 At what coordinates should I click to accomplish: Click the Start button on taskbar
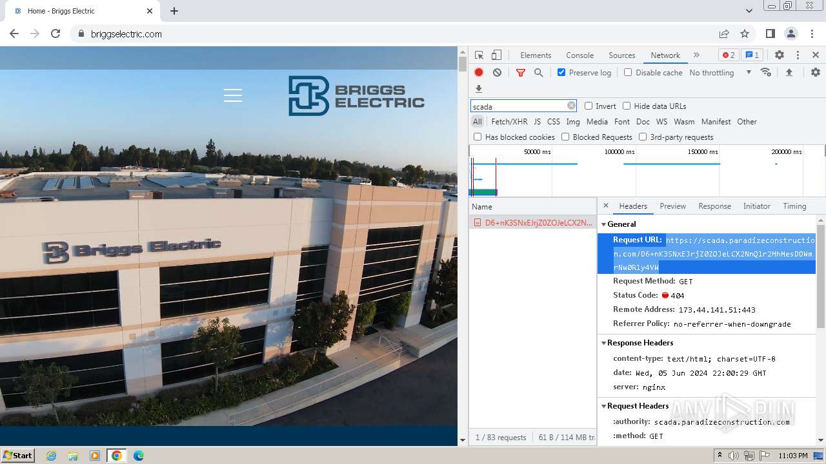click(17, 455)
